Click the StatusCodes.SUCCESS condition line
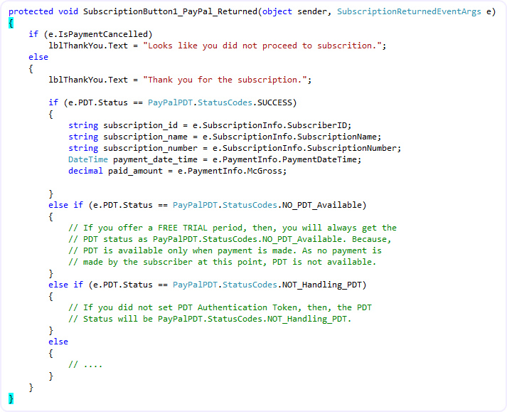507x412 pixels. (x=173, y=102)
